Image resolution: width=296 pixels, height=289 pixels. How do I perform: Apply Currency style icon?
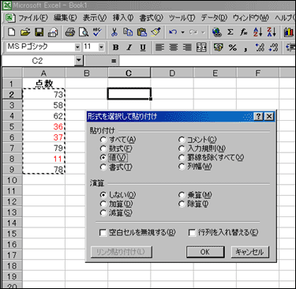click(218, 47)
